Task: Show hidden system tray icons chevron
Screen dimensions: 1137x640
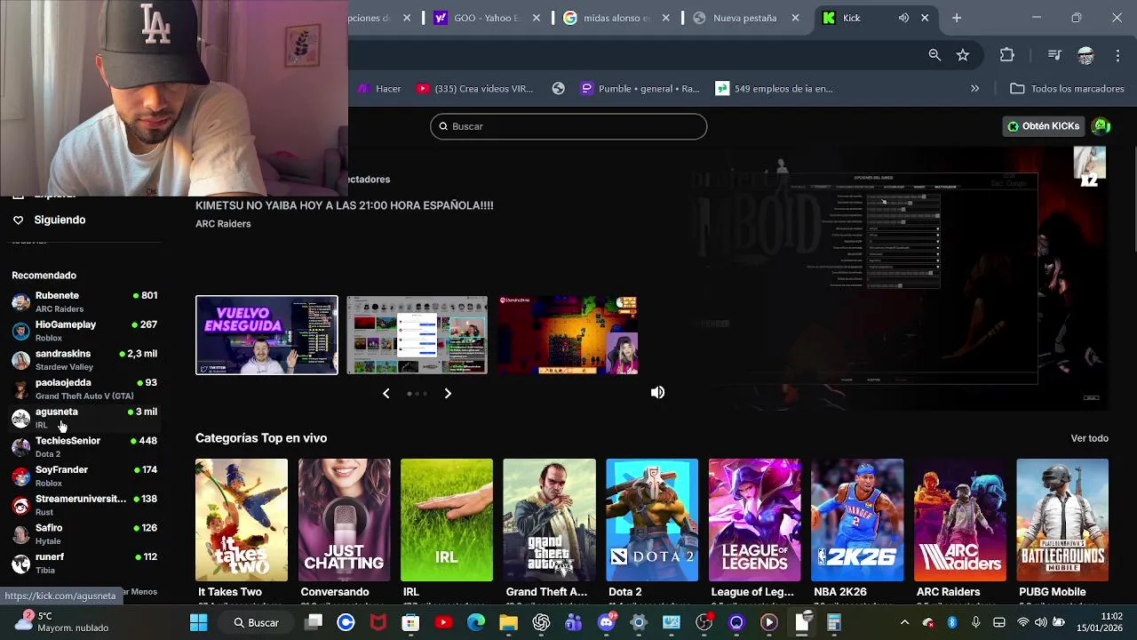Action: pos(904,622)
